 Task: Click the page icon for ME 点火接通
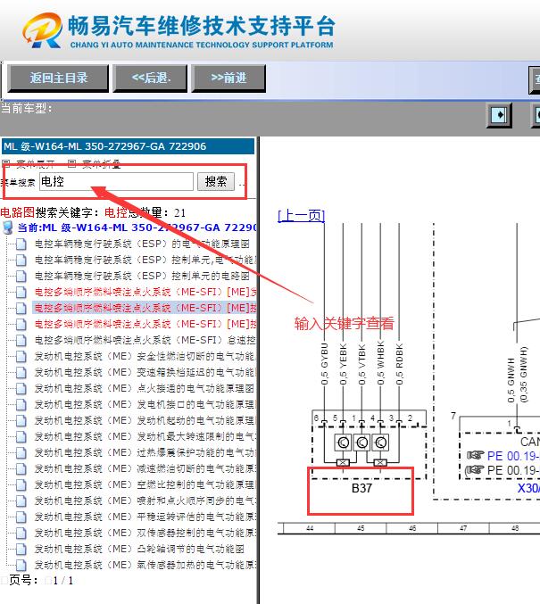pyautogui.click(x=21, y=388)
